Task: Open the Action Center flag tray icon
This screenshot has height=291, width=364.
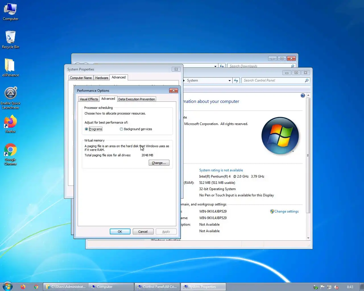Action: [322, 287]
